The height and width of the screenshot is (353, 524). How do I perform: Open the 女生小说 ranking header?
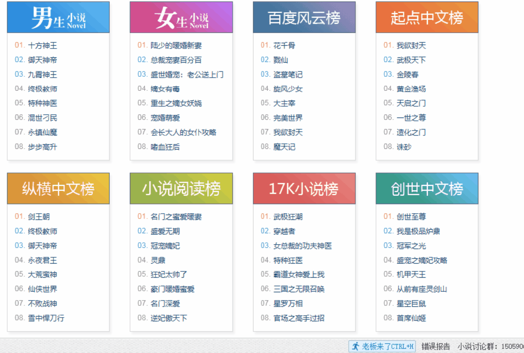(181, 17)
